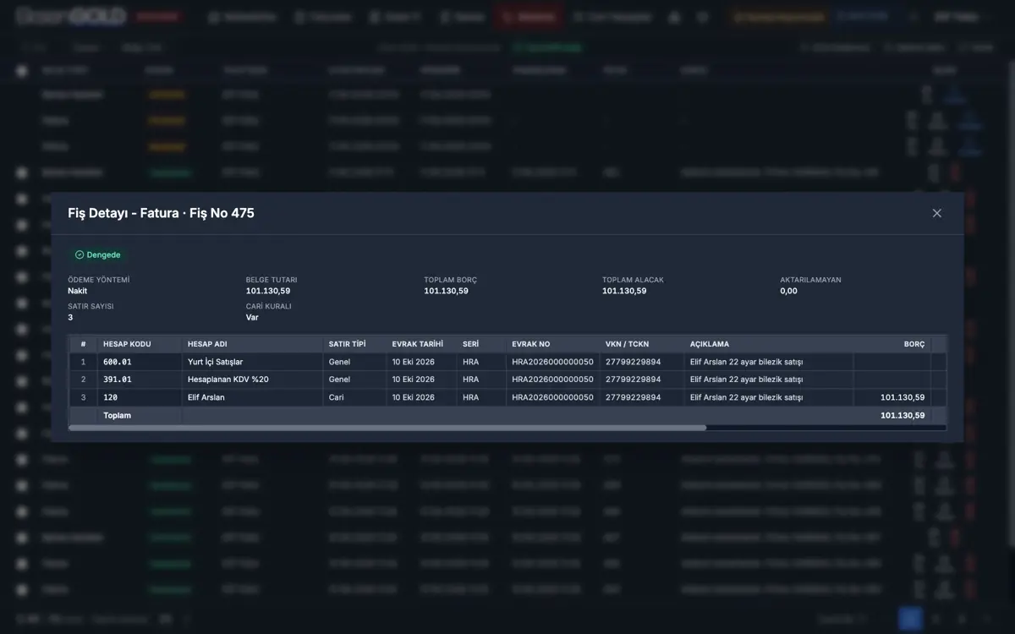1015x634 pixels.
Task: Click the description in the 391.01 row
Action: [747, 380]
